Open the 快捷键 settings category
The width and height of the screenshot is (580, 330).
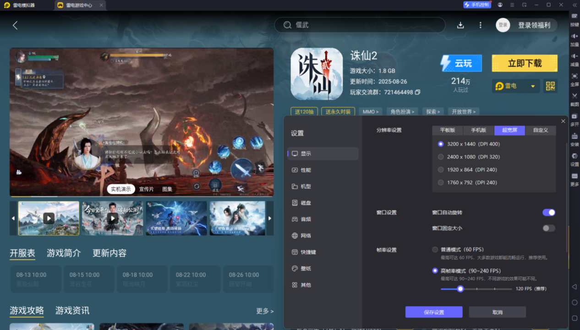[323, 252]
